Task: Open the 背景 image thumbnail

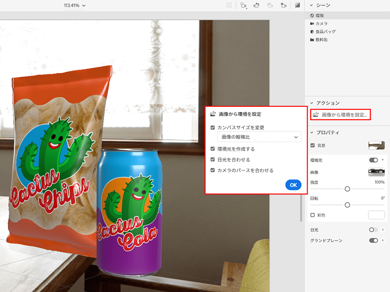Action: click(x=377, y=145)
